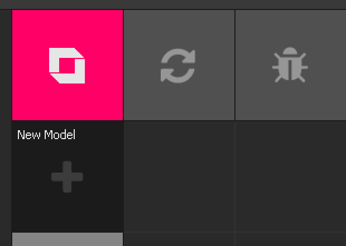Image resolution: width=346 pixels, height=246 pixels.
Task: Select the gray tile containing sync arrows
Action: point(179,65)
